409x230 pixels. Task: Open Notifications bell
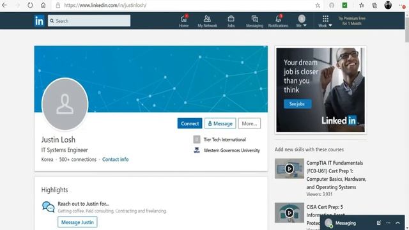(278, 21)
